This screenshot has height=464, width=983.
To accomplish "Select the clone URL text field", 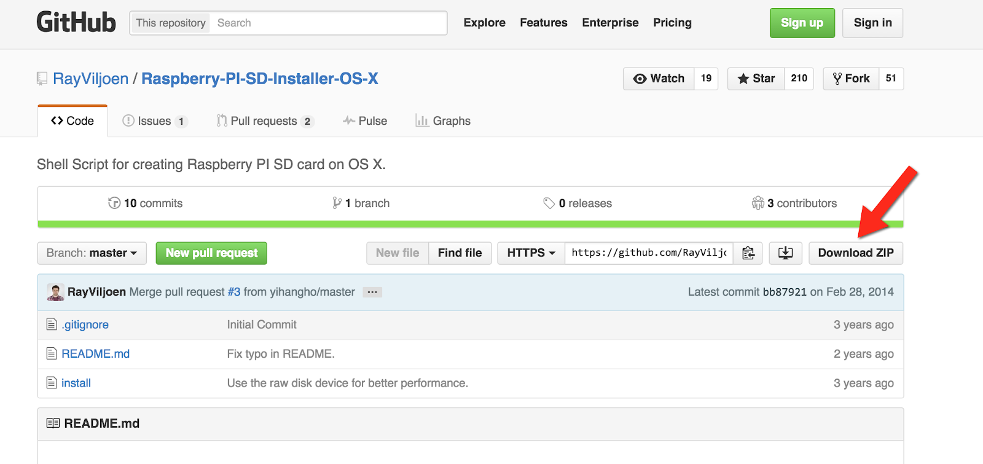I will coord(649,253).
